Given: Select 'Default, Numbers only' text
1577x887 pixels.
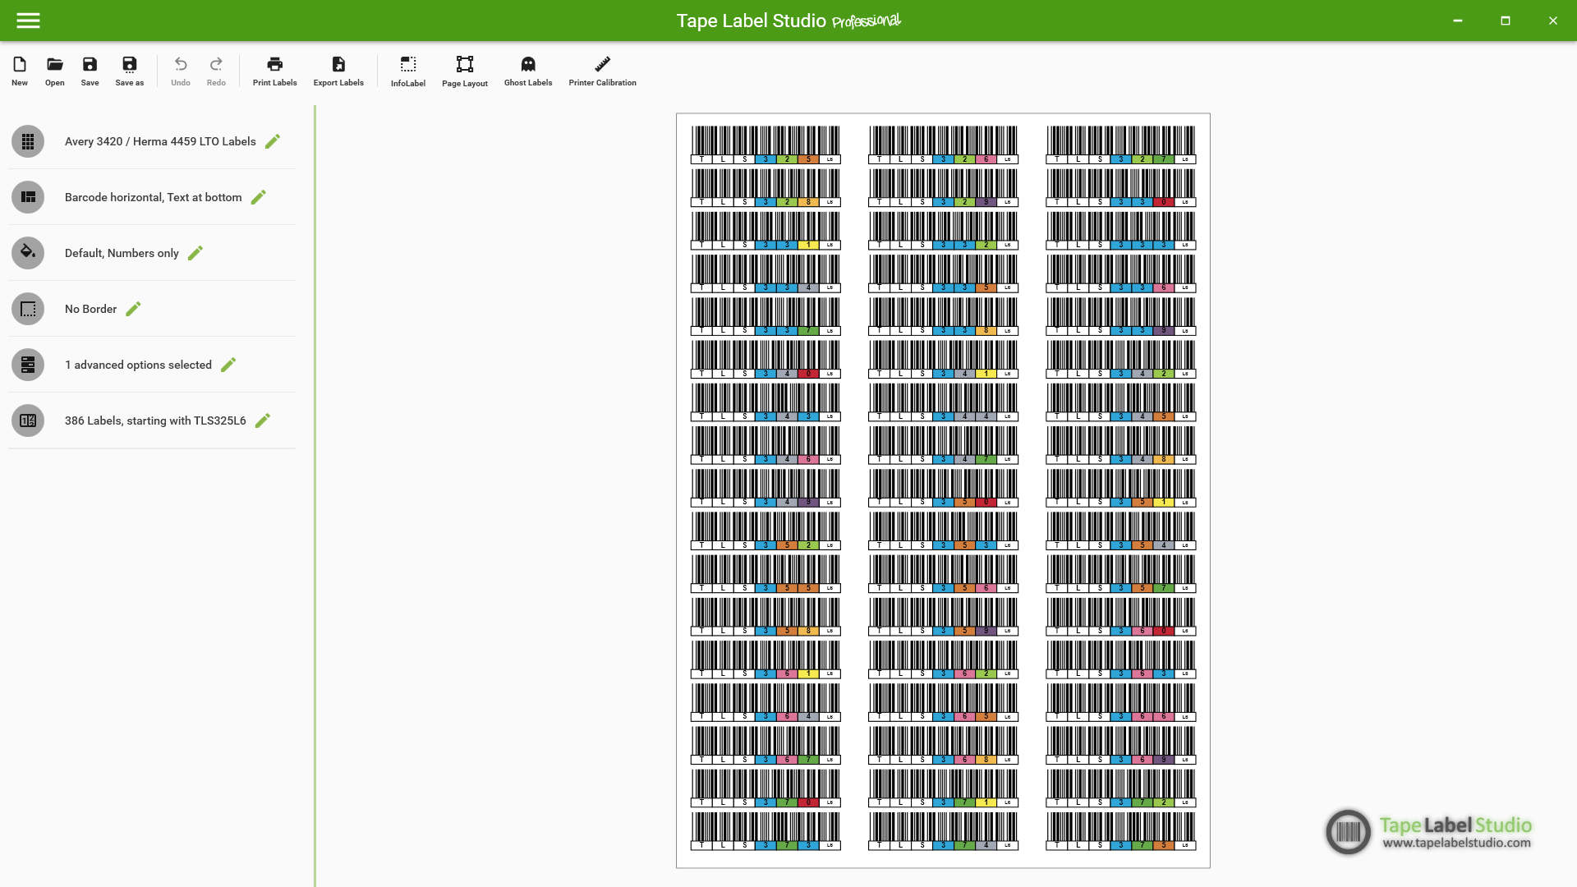Looking at the screenshot, I should click(122, 253).
